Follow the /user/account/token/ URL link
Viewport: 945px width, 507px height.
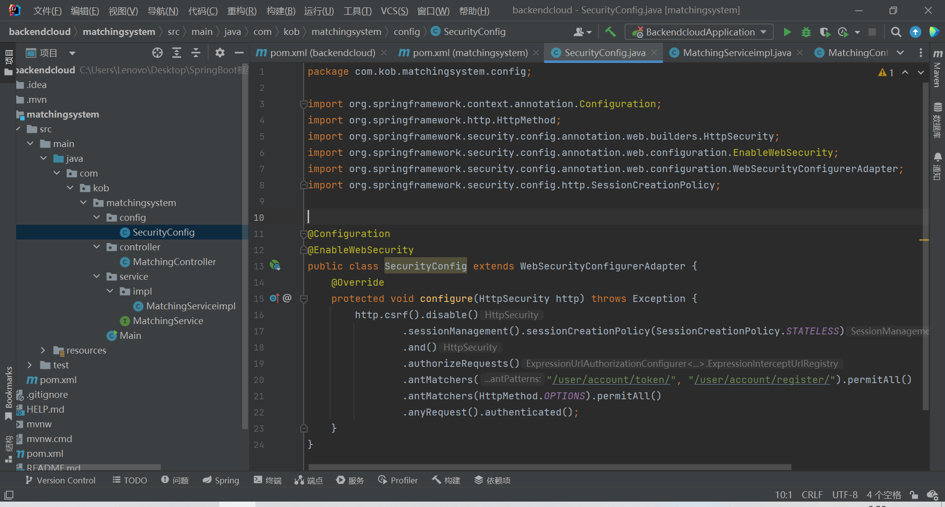(611, 380)
